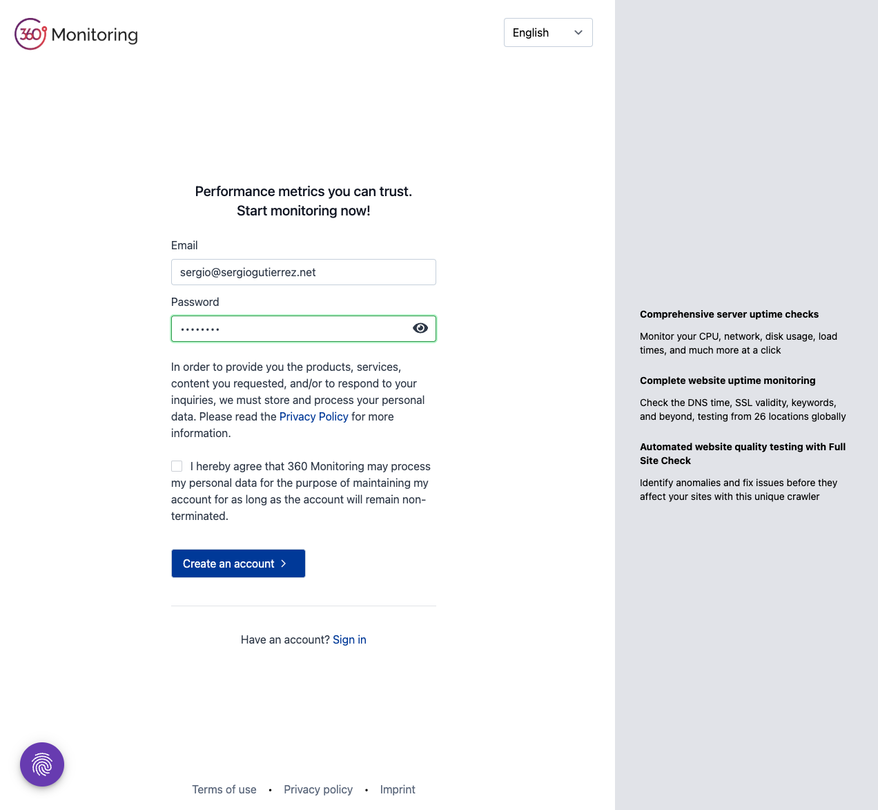Click into the Password field

coord(290,329)
